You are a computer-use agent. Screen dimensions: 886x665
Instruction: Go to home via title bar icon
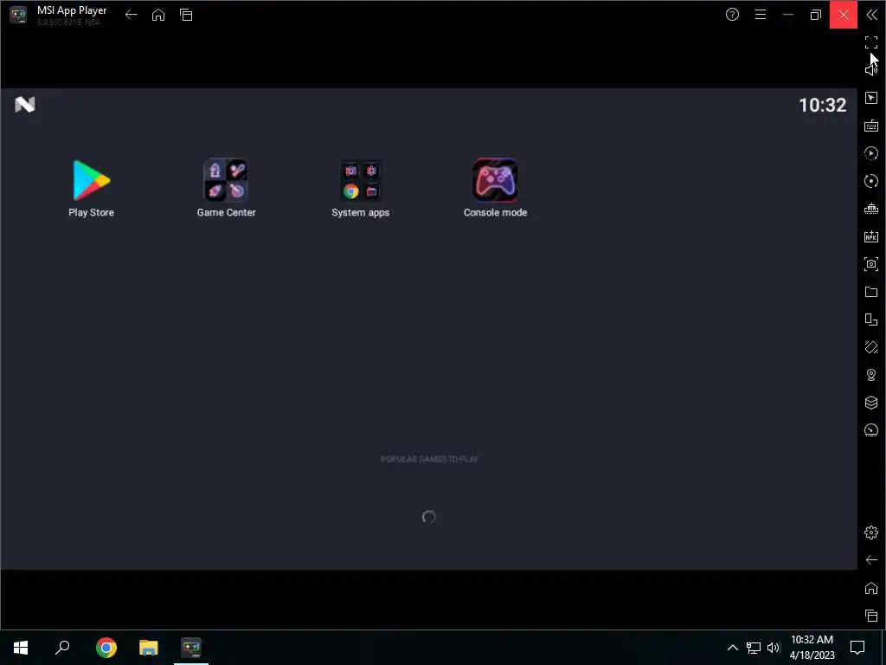point(158,16)
